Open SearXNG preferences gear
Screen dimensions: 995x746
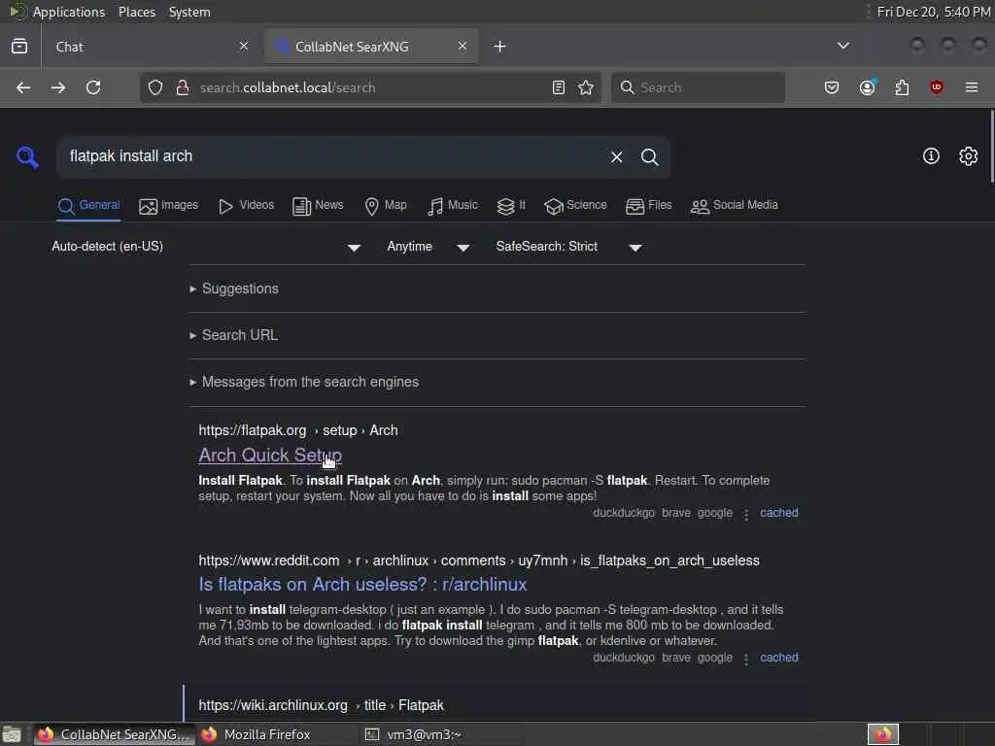969,156
